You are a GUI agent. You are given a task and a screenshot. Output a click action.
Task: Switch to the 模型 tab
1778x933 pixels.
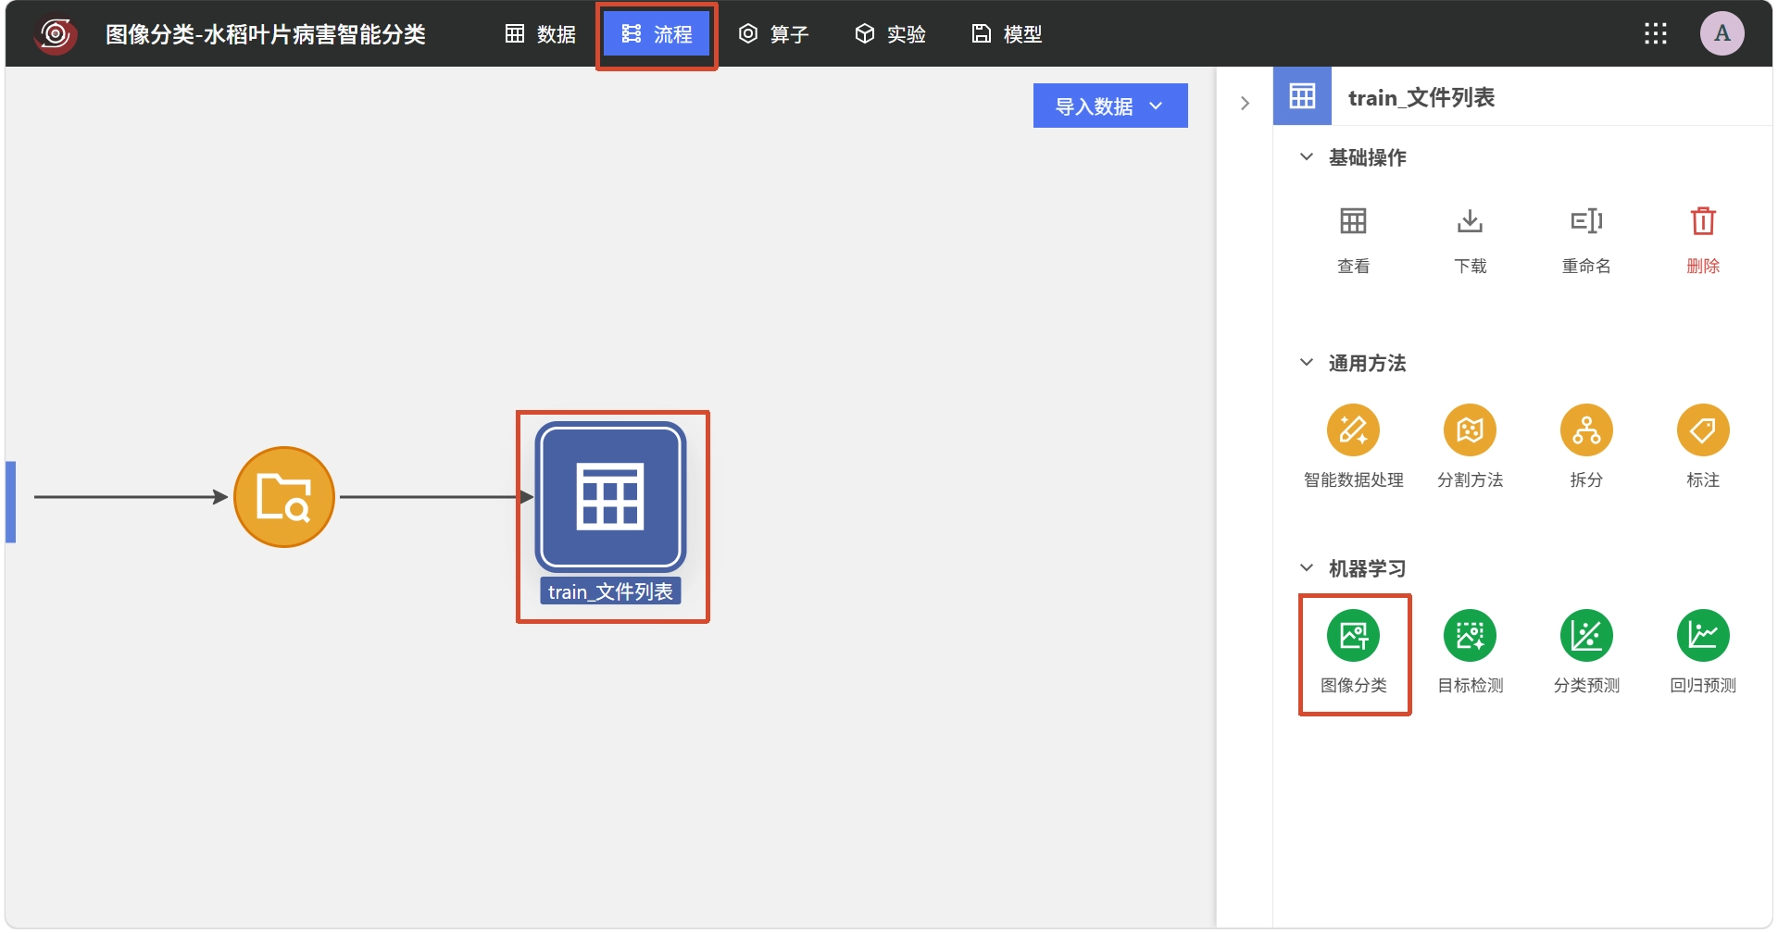coord(1008,34)
